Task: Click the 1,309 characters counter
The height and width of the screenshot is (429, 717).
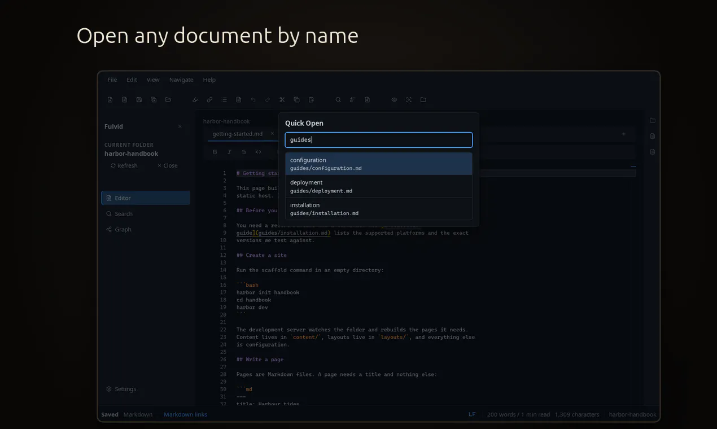Action: point(577,414)
